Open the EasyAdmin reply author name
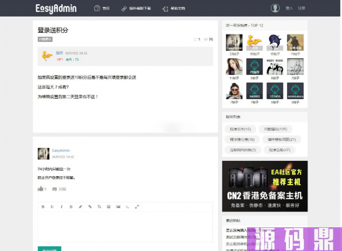This screenshot has height=251, width=342. pyautogui.click(x=61, y=150)
